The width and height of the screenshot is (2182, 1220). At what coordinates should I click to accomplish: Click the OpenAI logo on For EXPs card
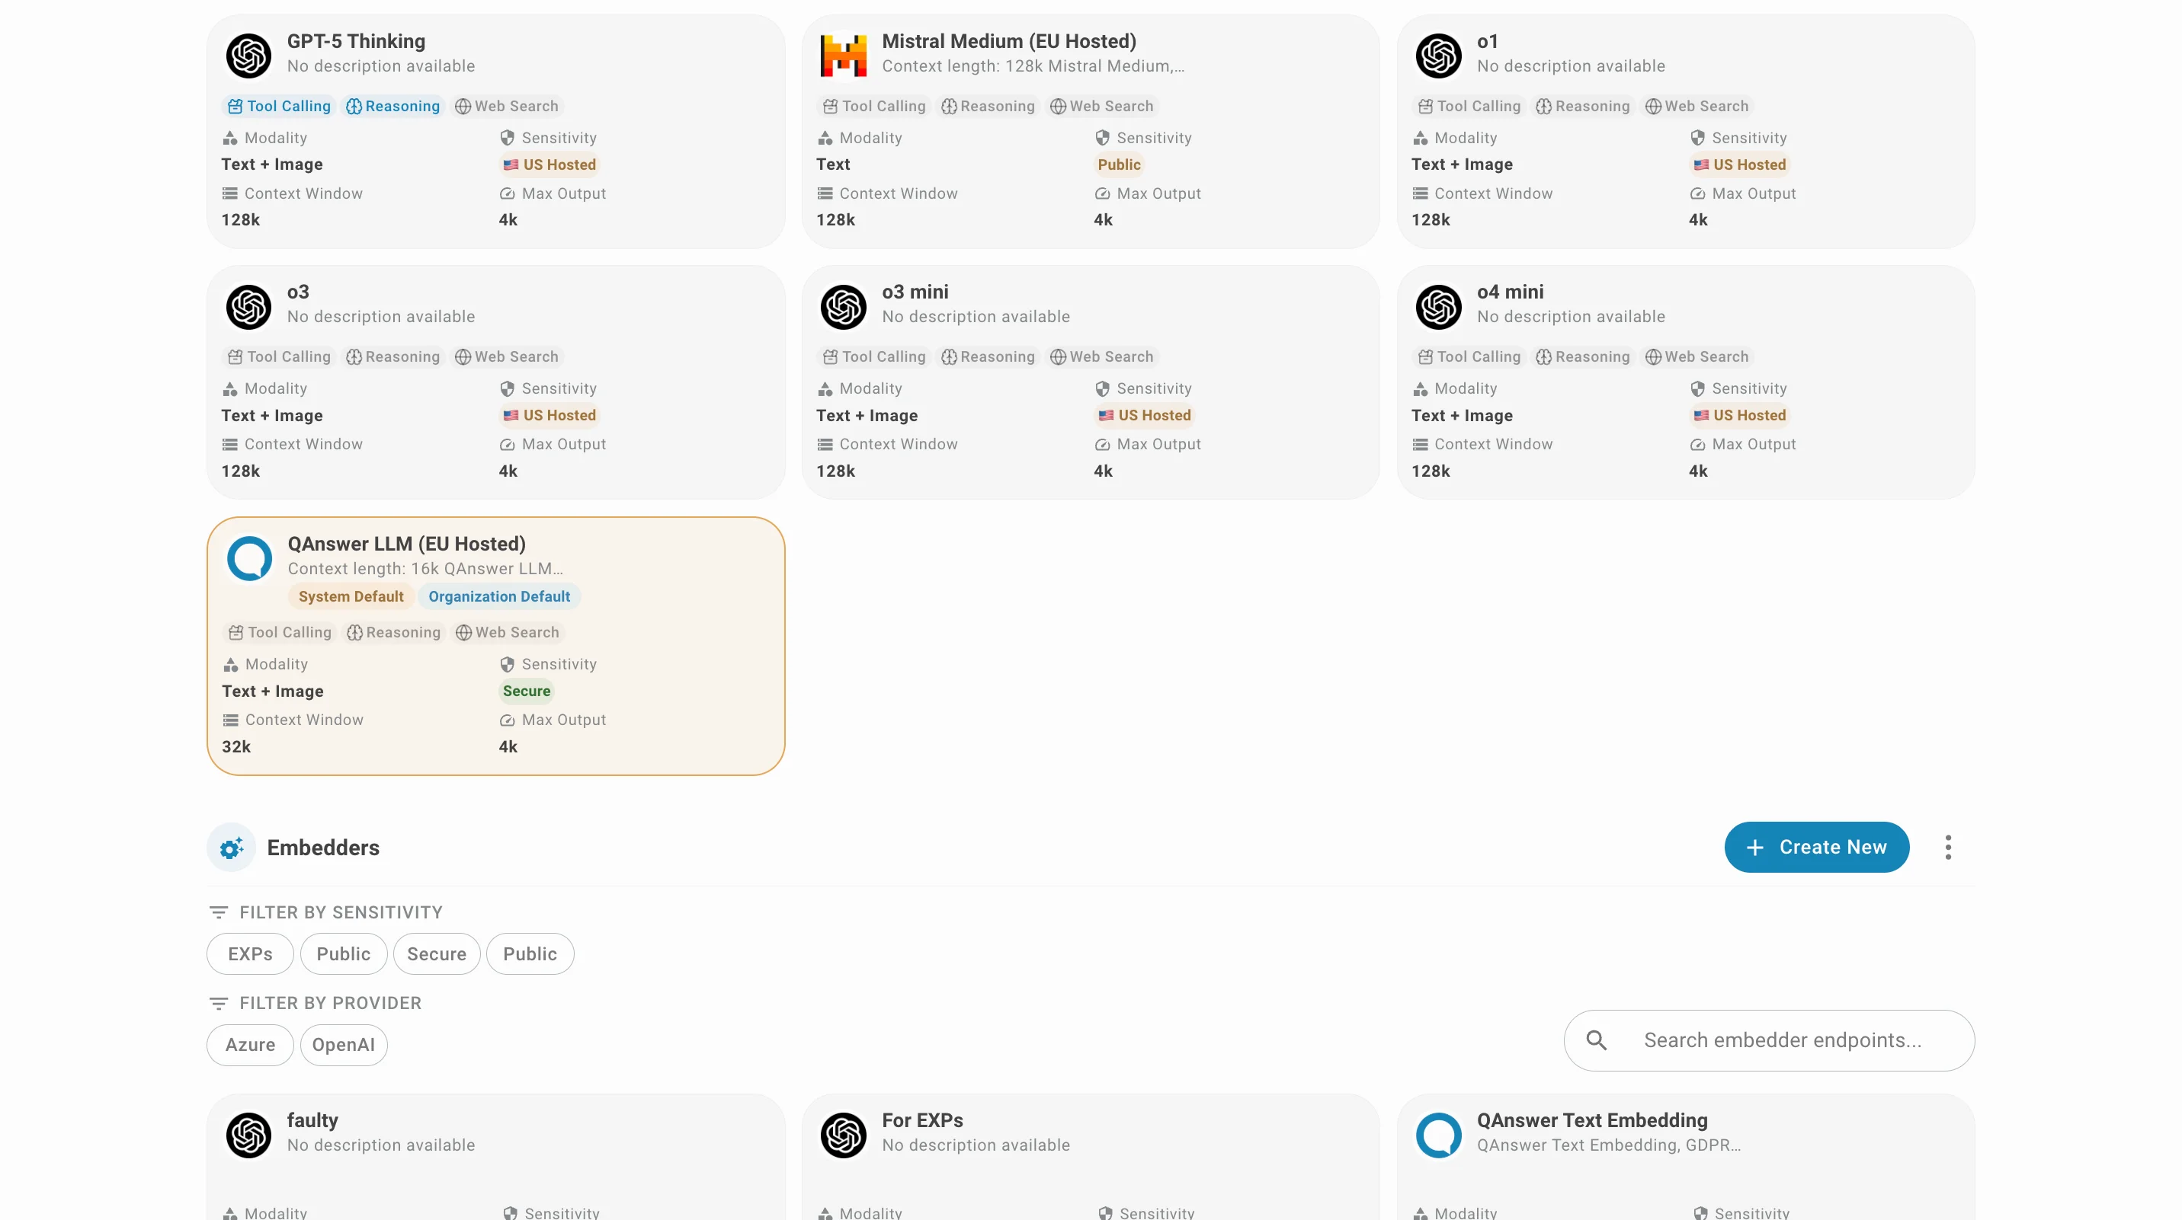click(843, 1135)
